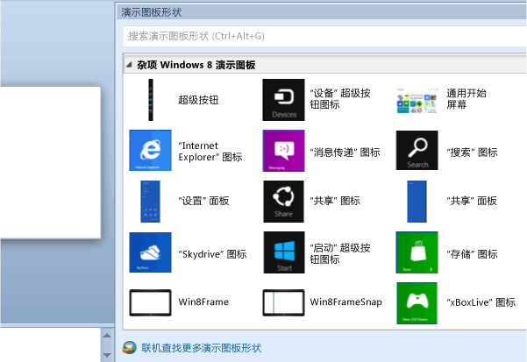Insert the Win8FrameSnap split frame shape
The height and width of the screenshot is (362, 527).
283,302
